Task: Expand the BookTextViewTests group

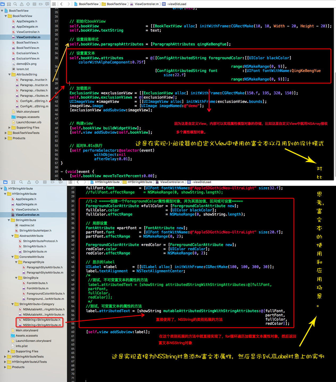Action: 6,133
